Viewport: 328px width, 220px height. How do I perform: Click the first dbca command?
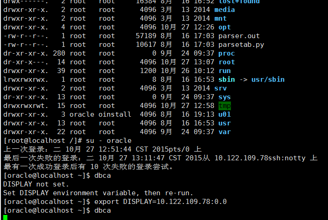click(x=103, y=176)
